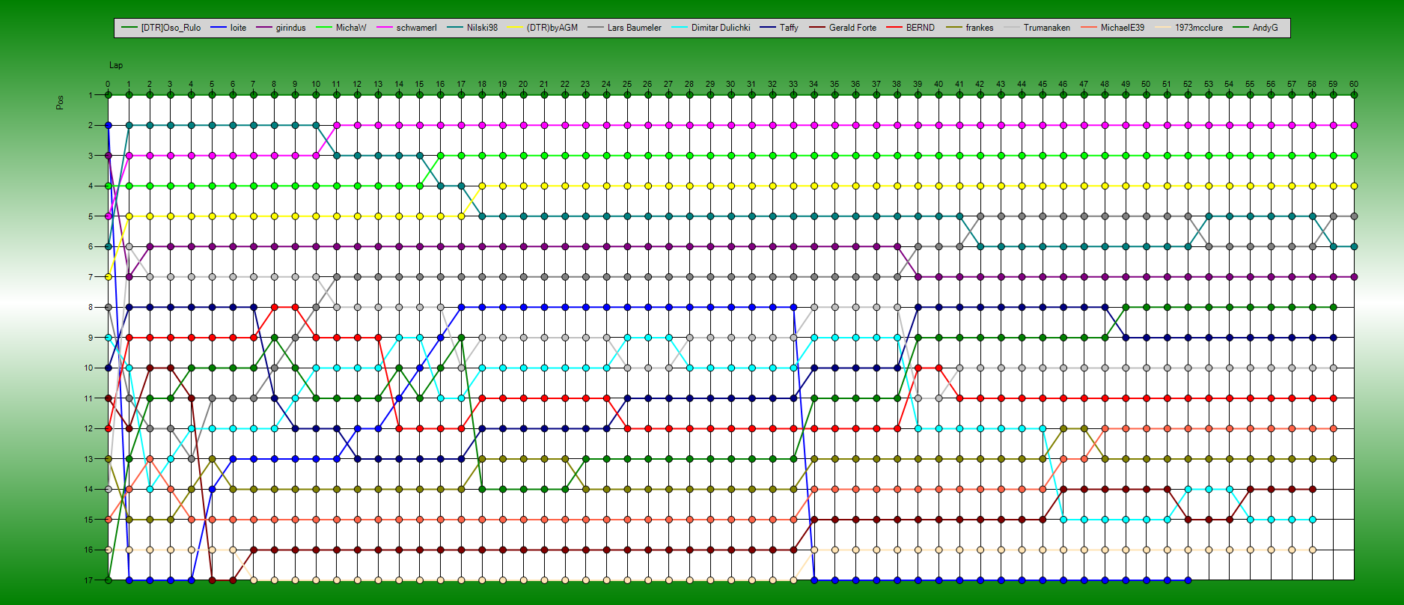
Task: Select the schwamerl legend entry
Action: [x=406, y=28]
